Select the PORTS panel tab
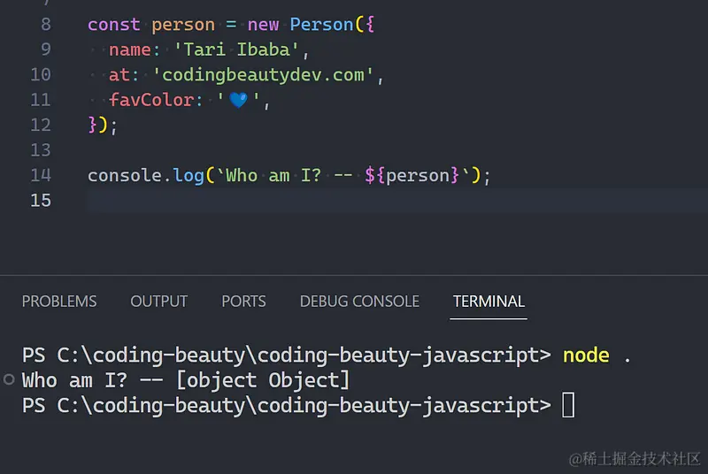Viewport: 708px width, 474px height. (243, 302)
